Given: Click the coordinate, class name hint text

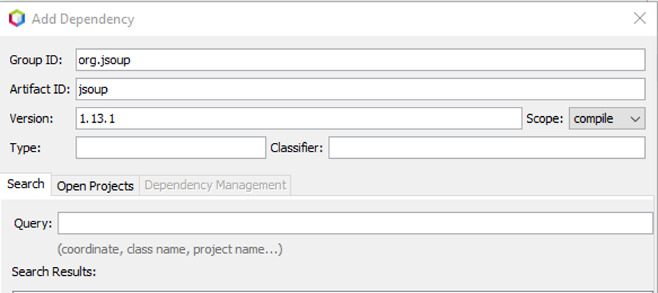Looking at the screenshot, I should 170,250.
